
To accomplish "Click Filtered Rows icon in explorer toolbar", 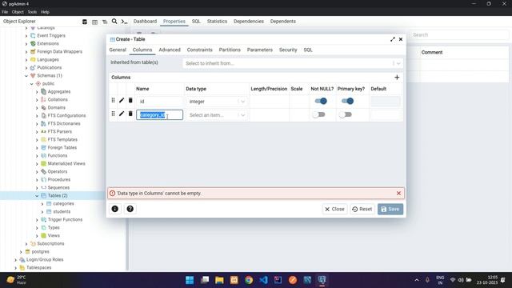I will tap(105, 22).
